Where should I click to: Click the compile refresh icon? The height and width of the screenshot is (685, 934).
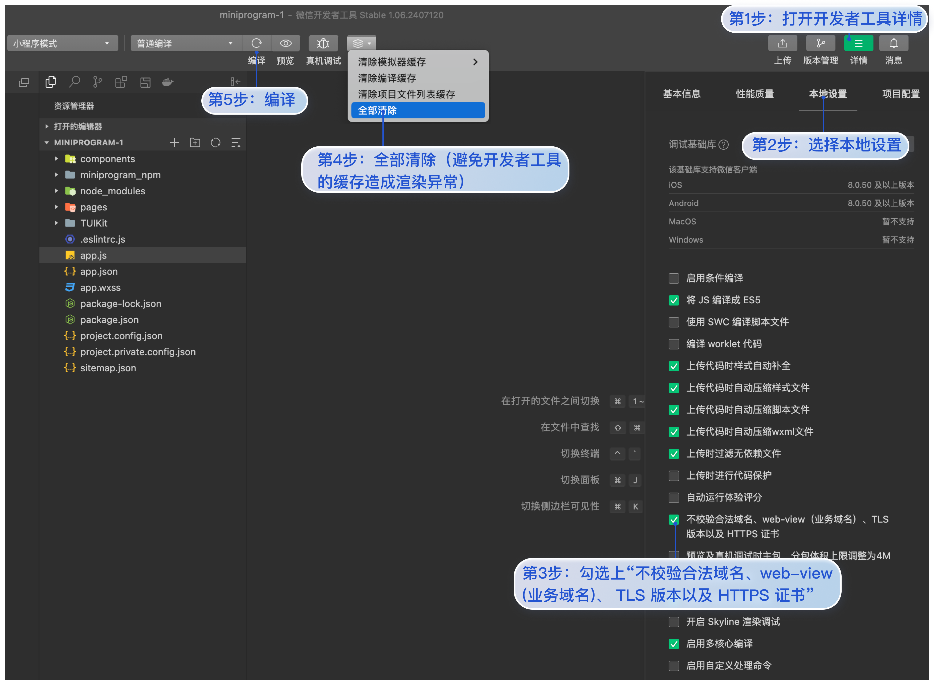click(x=257, y=43)
